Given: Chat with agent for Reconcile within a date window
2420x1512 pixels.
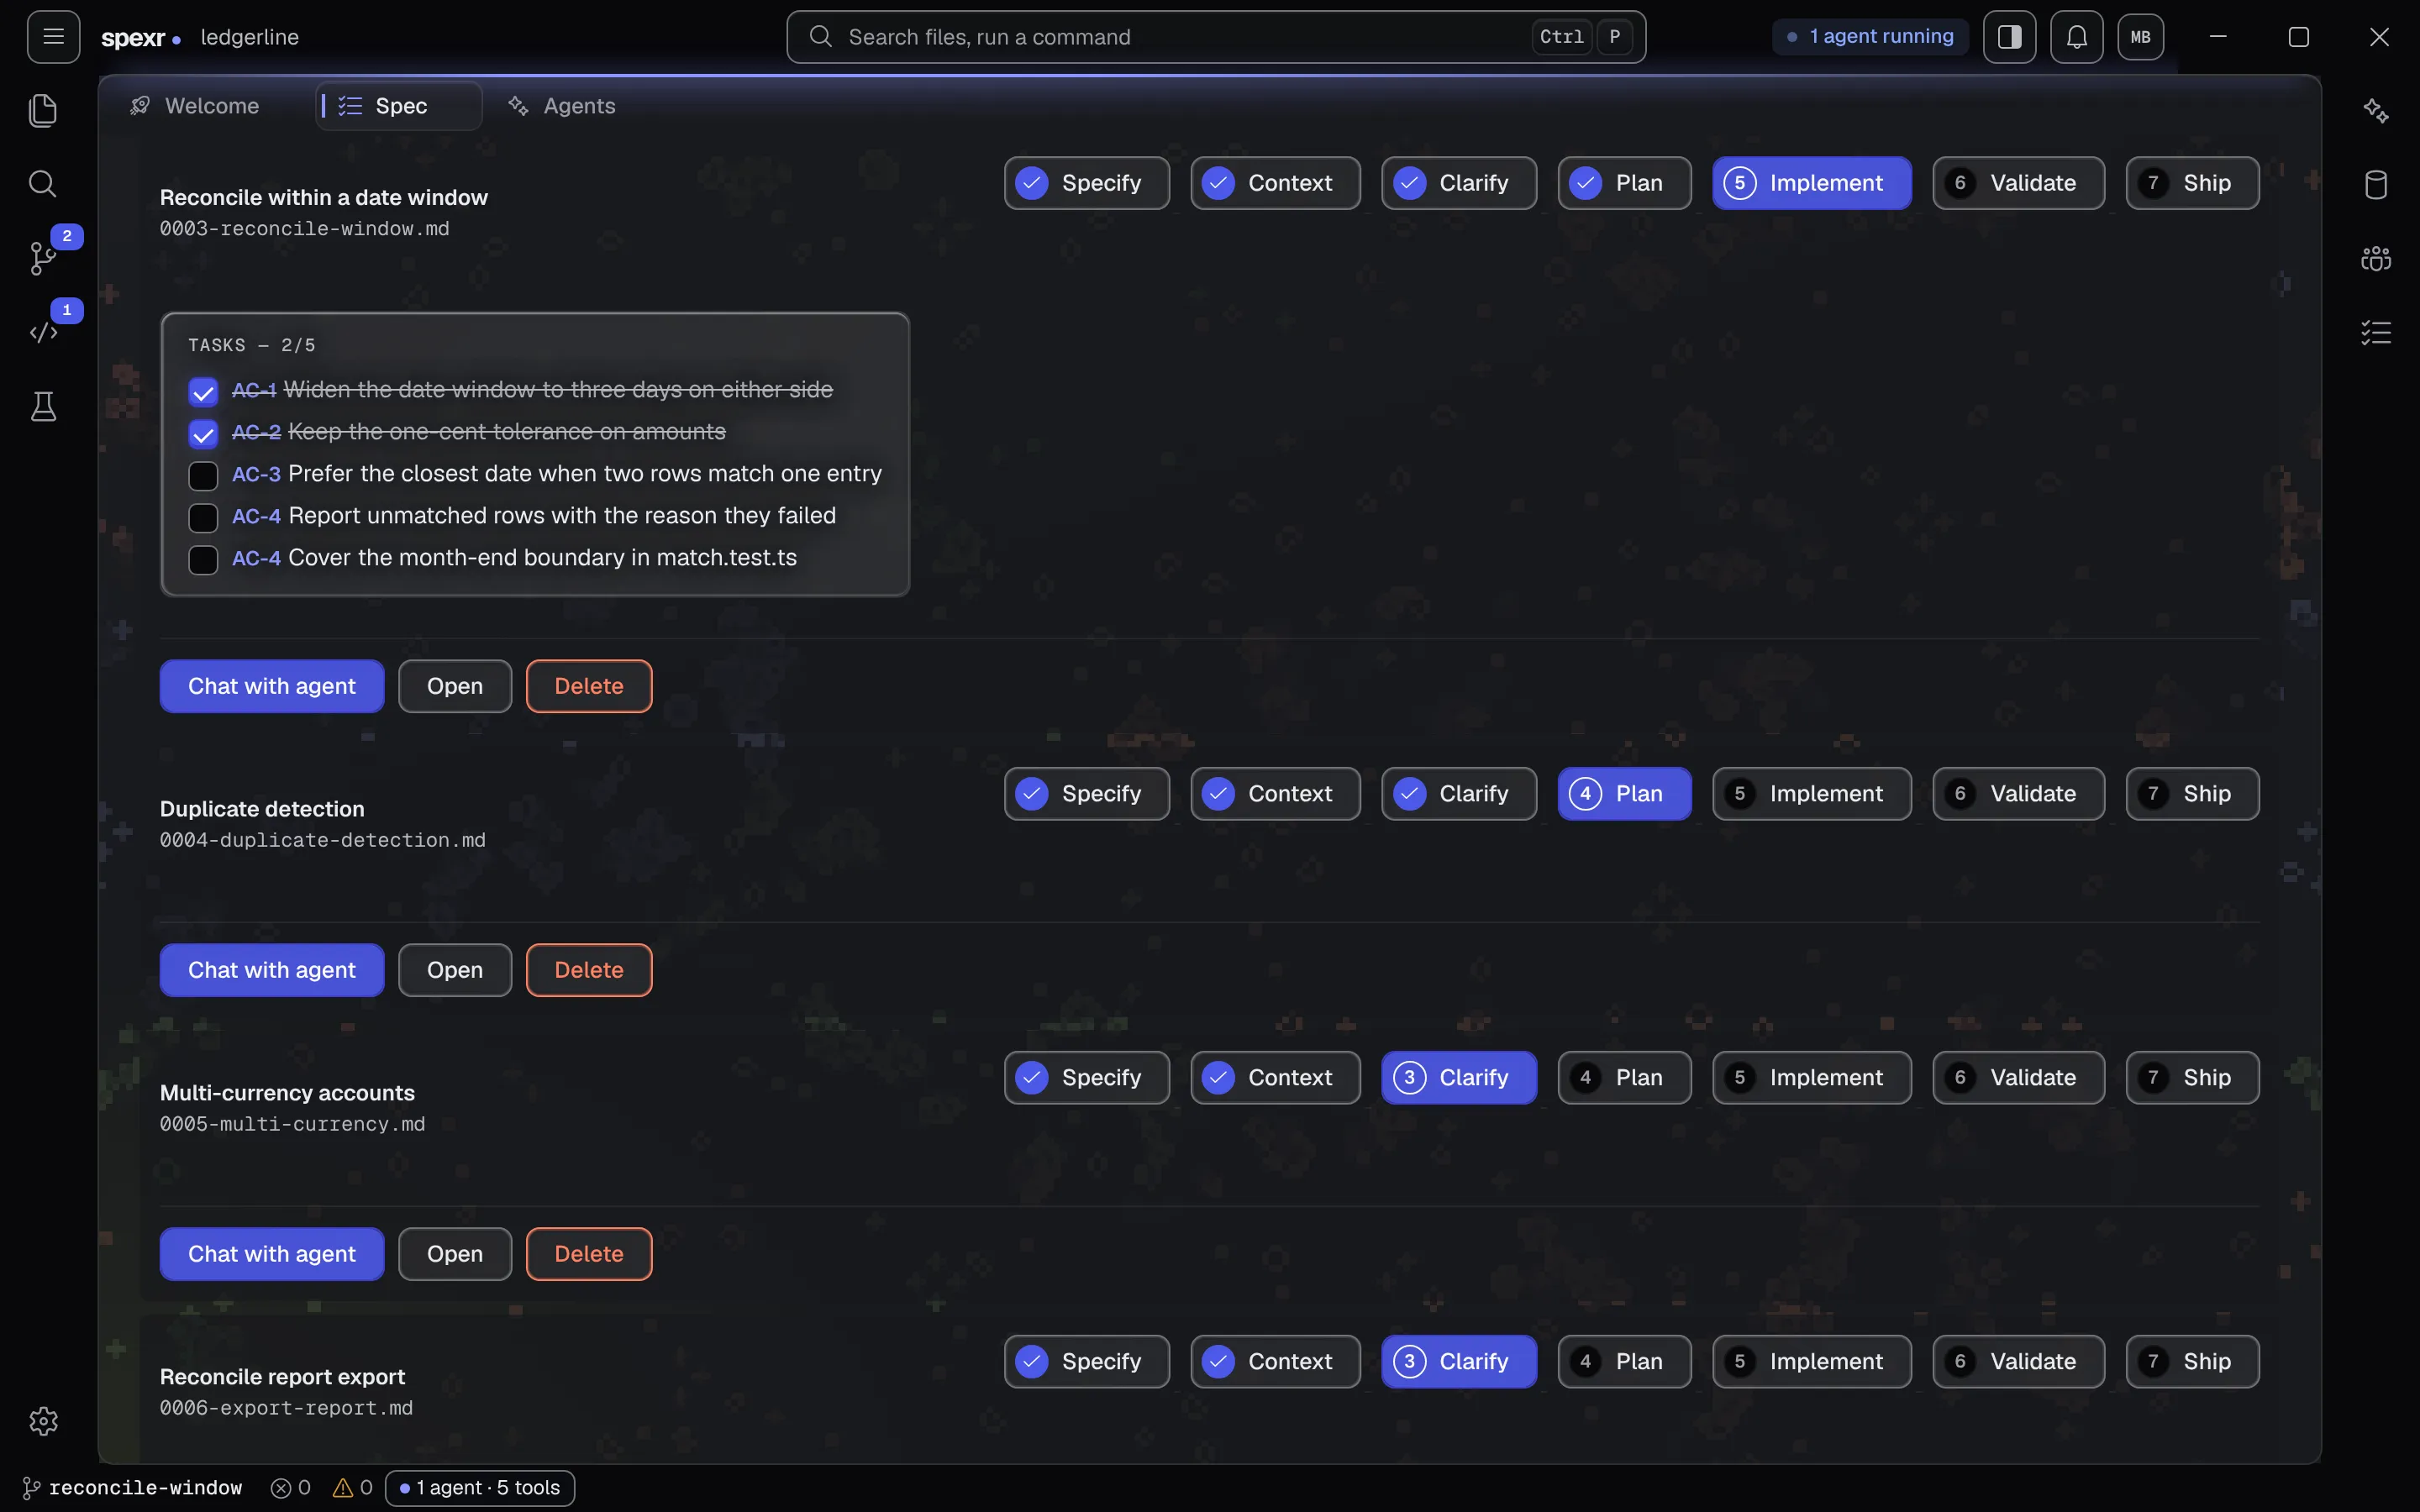Looking at the screenshot, I should (272, 686).
